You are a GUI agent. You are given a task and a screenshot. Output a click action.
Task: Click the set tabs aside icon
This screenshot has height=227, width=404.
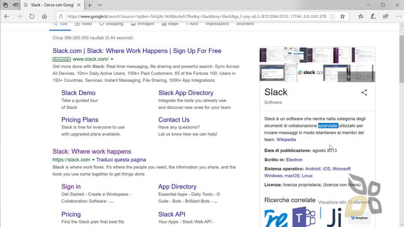pyautogui.click(x=16, y=5)
